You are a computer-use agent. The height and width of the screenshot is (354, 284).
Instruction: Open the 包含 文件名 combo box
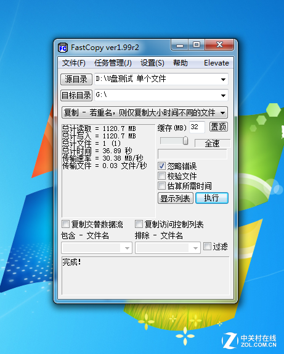[x=97, y=248]
